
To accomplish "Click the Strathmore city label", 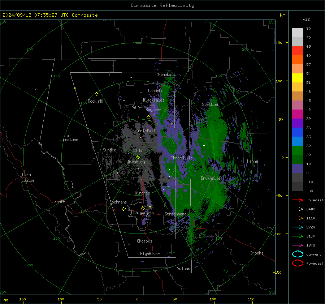I will pyautogui.click(x=175, y=214).
